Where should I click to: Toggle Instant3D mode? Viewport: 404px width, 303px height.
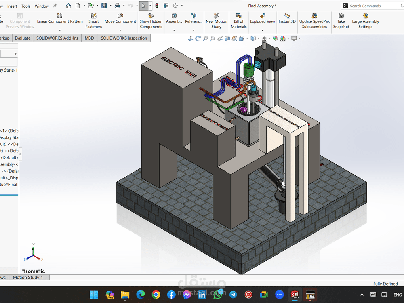[x=287, y=19]
